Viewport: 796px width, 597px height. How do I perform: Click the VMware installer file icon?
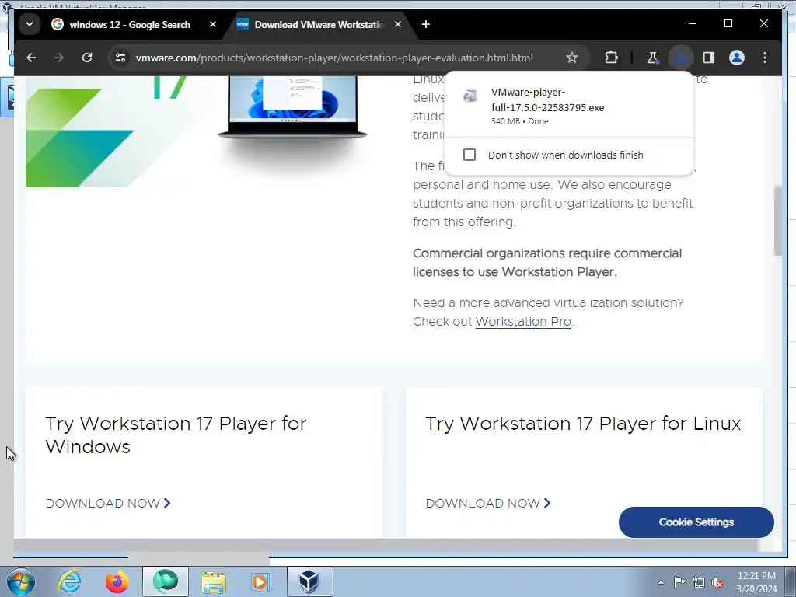point(470,95)
